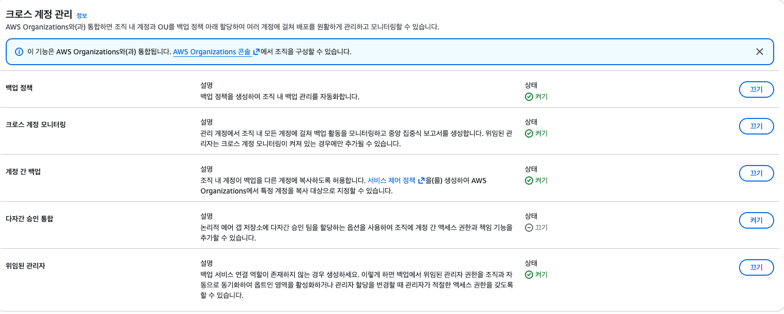Click the info icon inside the blue banner
Image resolution: width=784 pixels, height=314 pixels.
coord(20,52)
